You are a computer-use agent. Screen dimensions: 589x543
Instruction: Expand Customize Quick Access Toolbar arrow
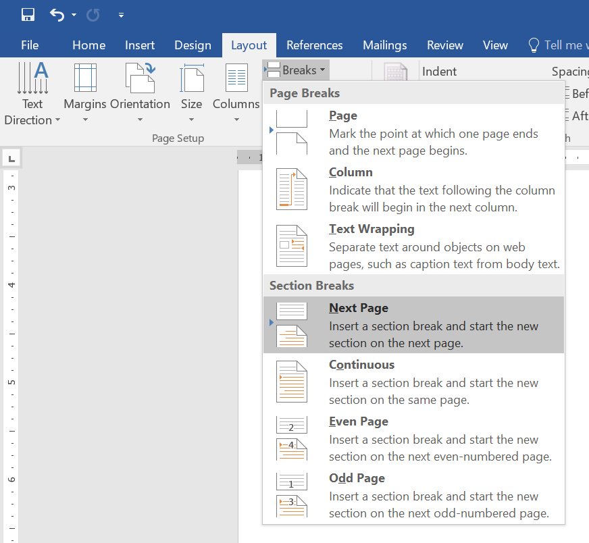click(x=121, y=15)
